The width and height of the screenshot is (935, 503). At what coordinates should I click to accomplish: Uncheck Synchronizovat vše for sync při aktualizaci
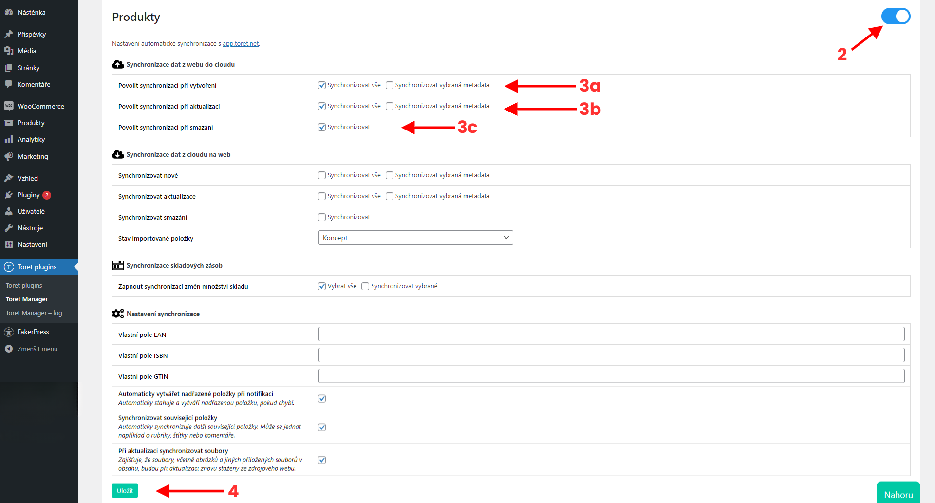pyautogui.click(x=322, y=106)
